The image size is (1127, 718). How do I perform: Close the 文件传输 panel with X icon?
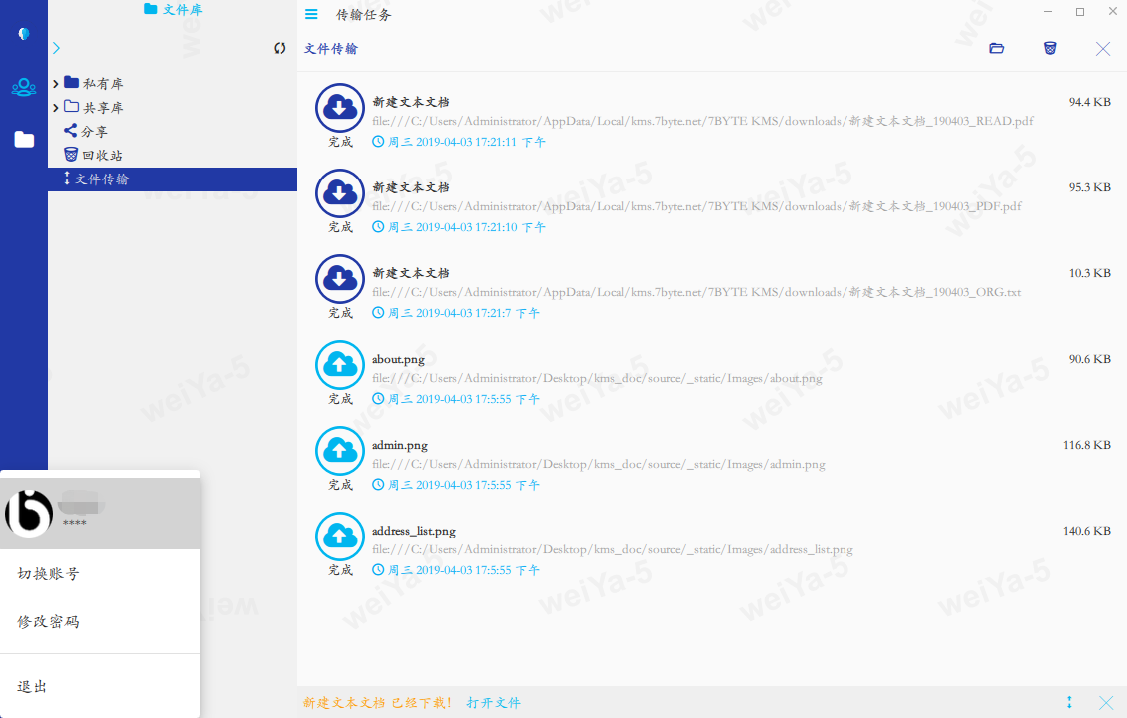(1103, 49)
